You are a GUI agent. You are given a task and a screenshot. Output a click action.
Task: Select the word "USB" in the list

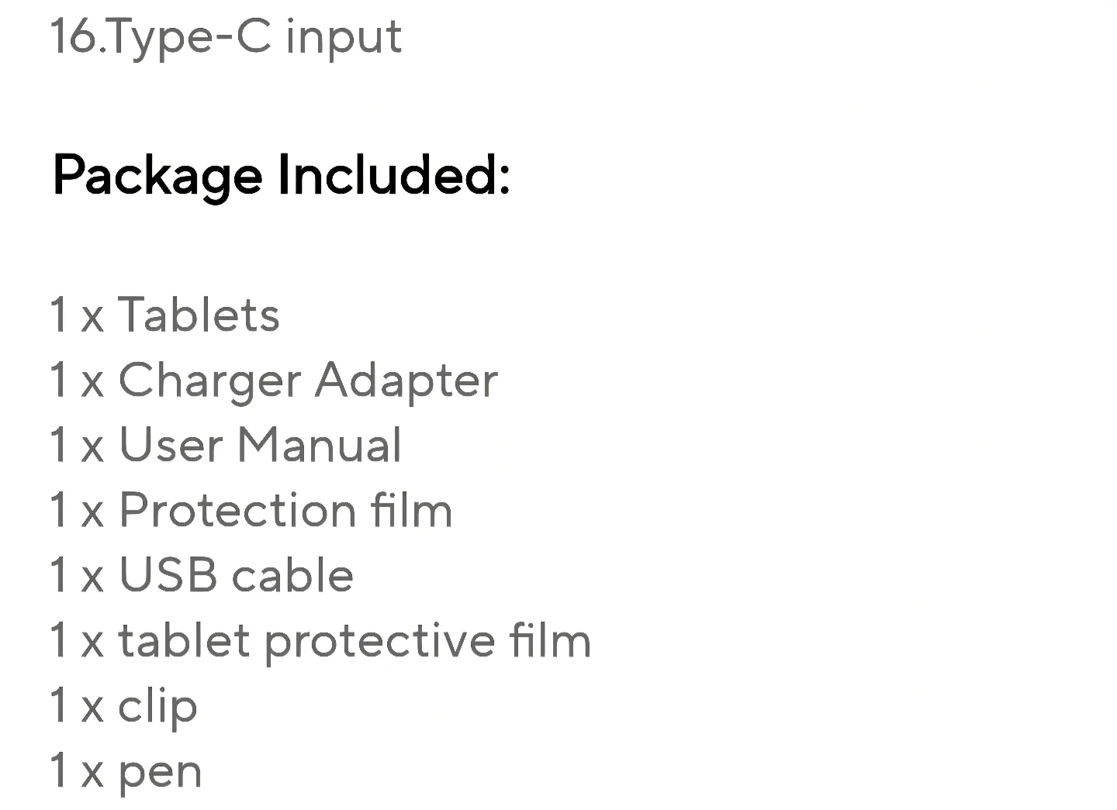tap(168, 576)
